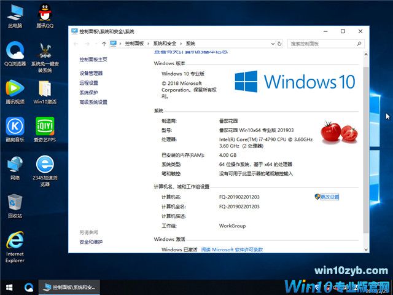Screen dimensions: 393x295
Task: Select the 网络 desktop icon
Action: (x=15, y=168)
